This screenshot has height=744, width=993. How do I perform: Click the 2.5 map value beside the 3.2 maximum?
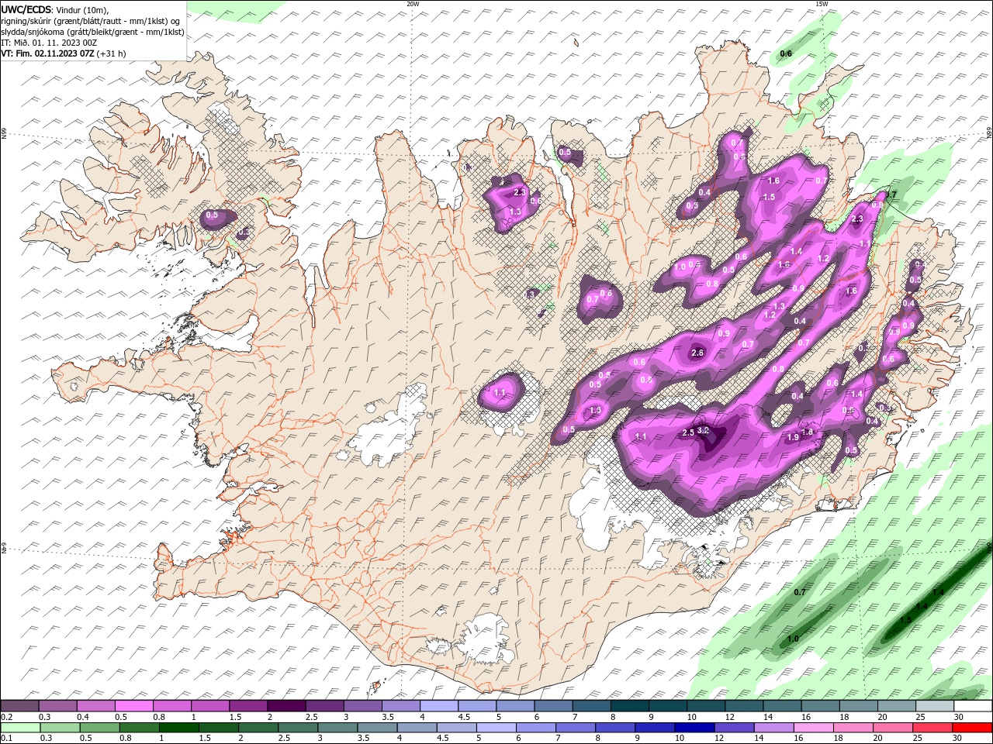(687, 432)
